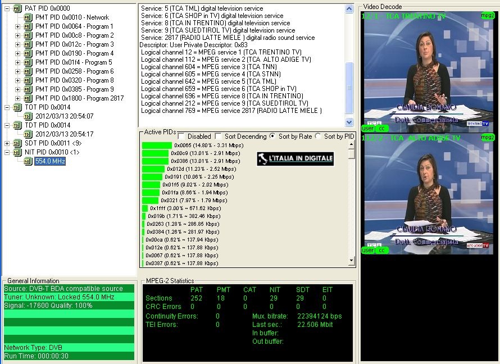Image resolution: width=500 pixels, height=364 pixels.
Task: Select the Sort by PID radio button
Action: tap(318, 136)
